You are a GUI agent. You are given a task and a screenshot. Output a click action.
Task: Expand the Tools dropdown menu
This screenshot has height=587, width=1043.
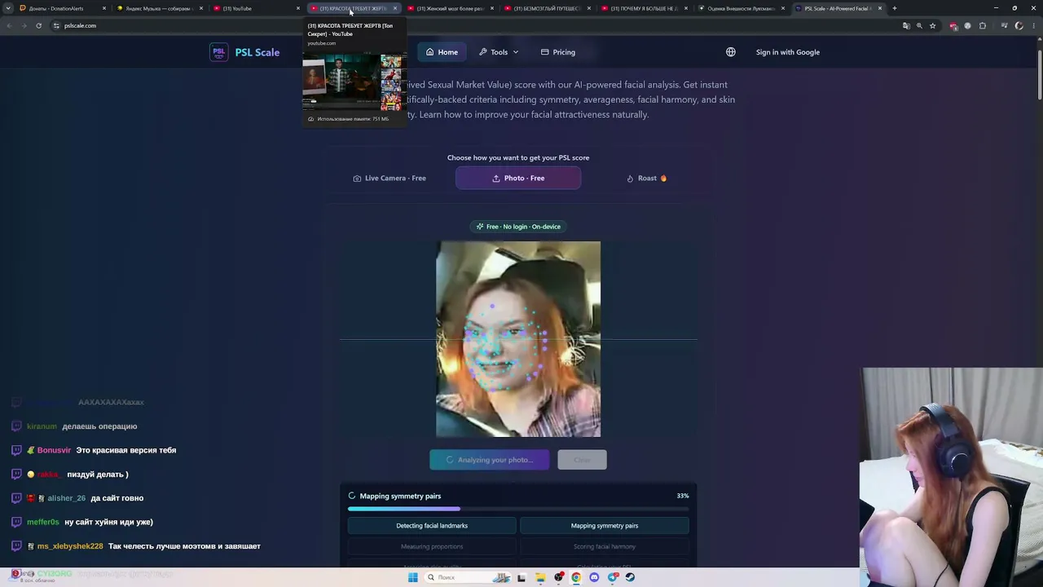point(499,52)
